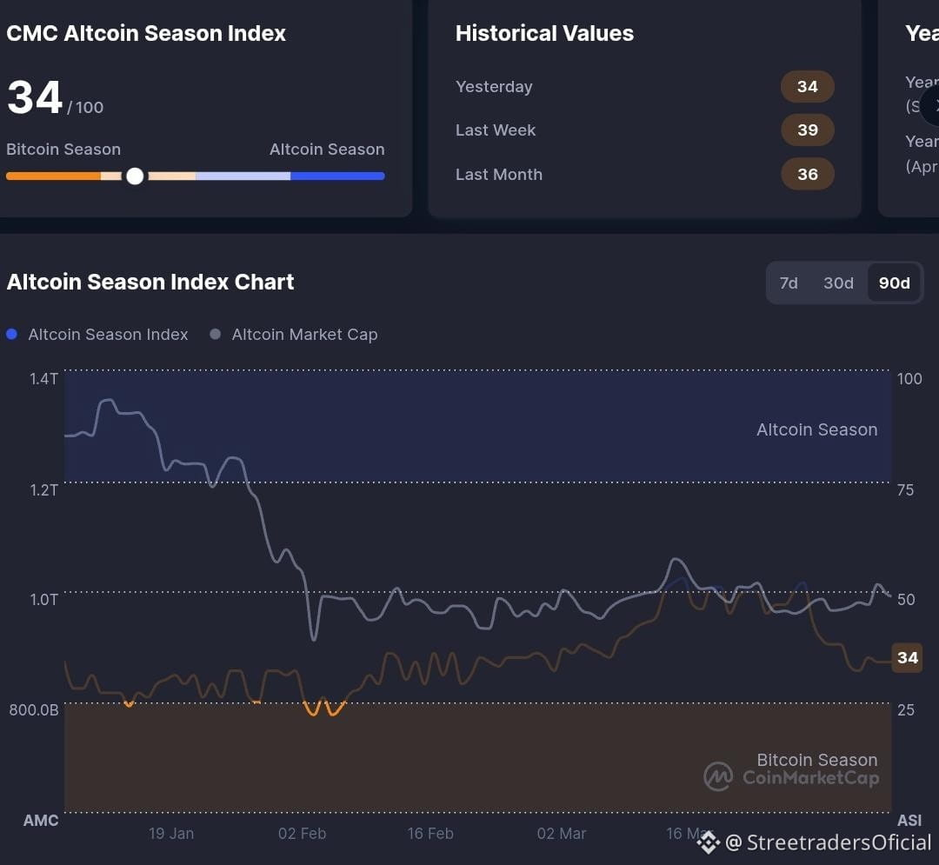Switch chart range to 30d
This screenshot has width=939, height=865.
pos(838,283)
